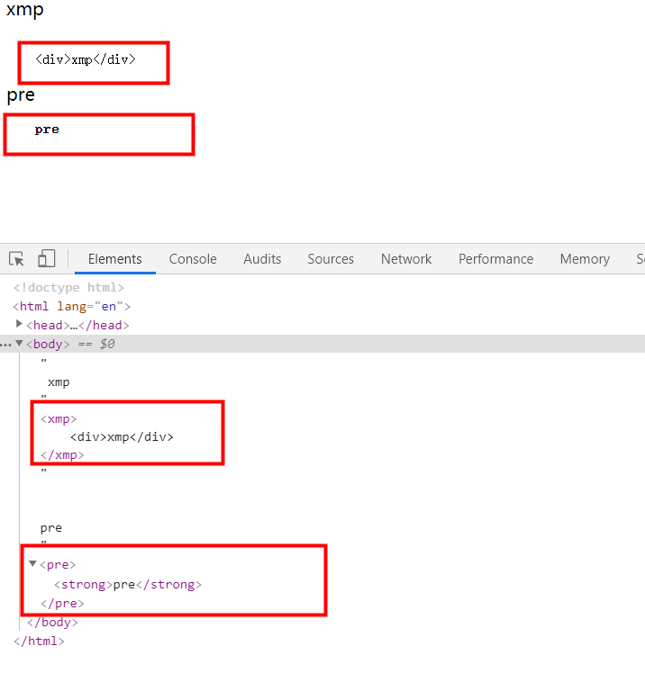Switch to the Console tab

pos(193,259)
